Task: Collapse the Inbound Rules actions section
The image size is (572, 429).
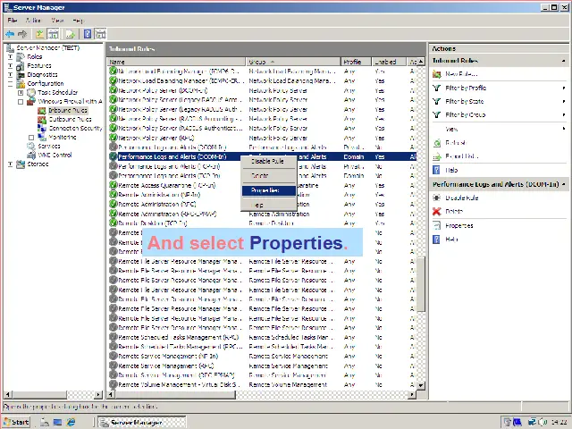Action: point(564,61)
